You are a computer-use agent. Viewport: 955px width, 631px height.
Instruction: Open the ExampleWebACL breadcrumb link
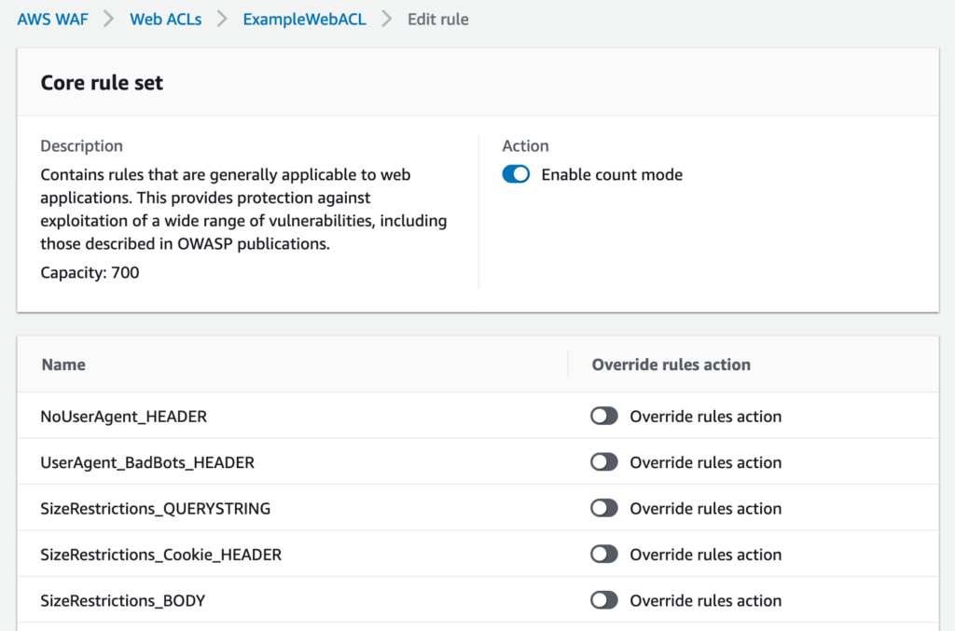coord(304,19)
